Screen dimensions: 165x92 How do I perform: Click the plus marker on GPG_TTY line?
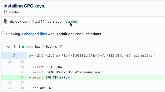click(30, 78)
